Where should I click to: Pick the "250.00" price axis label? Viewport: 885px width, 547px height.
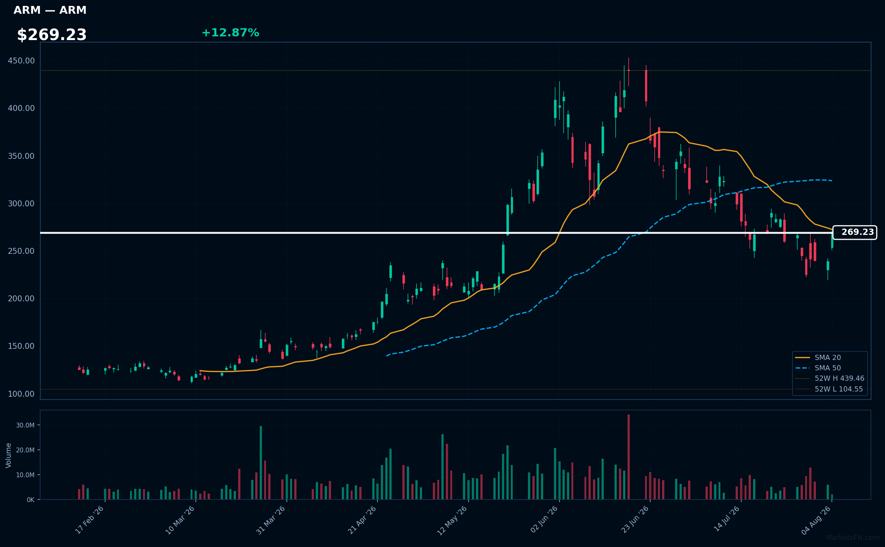coord(21,251)
